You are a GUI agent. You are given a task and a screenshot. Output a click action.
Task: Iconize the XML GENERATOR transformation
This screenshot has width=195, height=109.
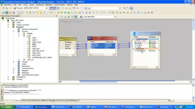tap(159, 32)
